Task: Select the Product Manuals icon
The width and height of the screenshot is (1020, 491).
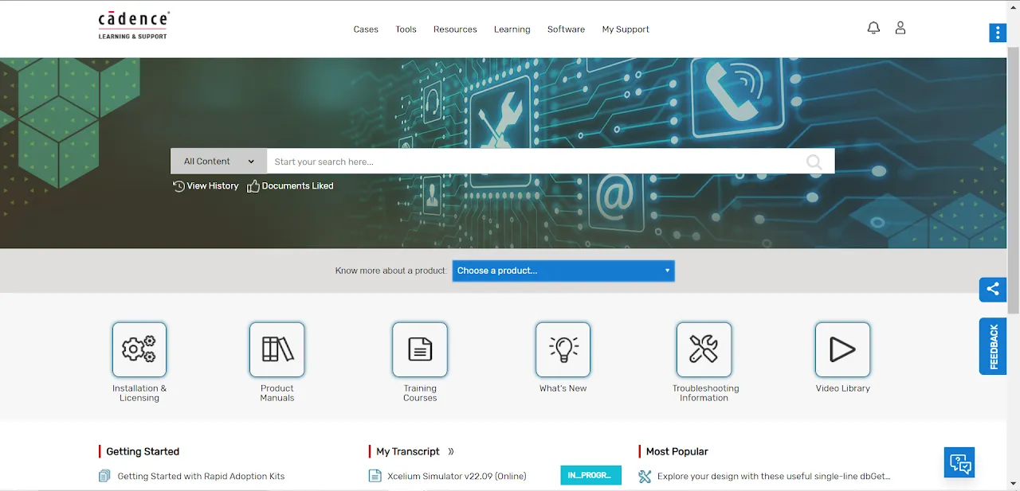Action: point(277,349)
